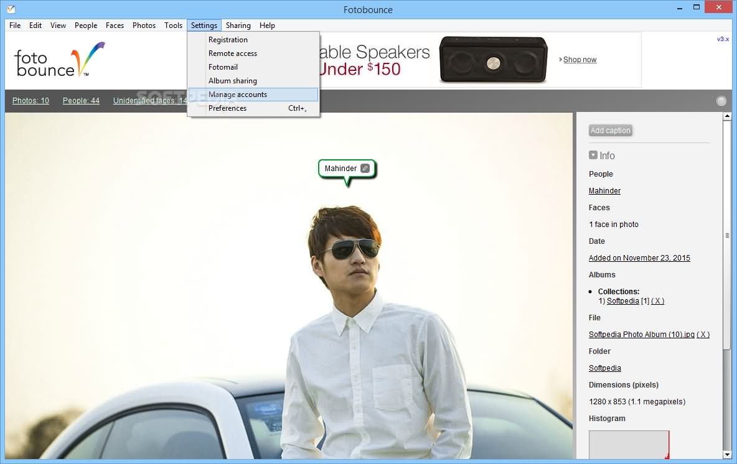The height and width of the screenshot is (464, 737).
Task: Open the File menu
Action: coord(15,26)
